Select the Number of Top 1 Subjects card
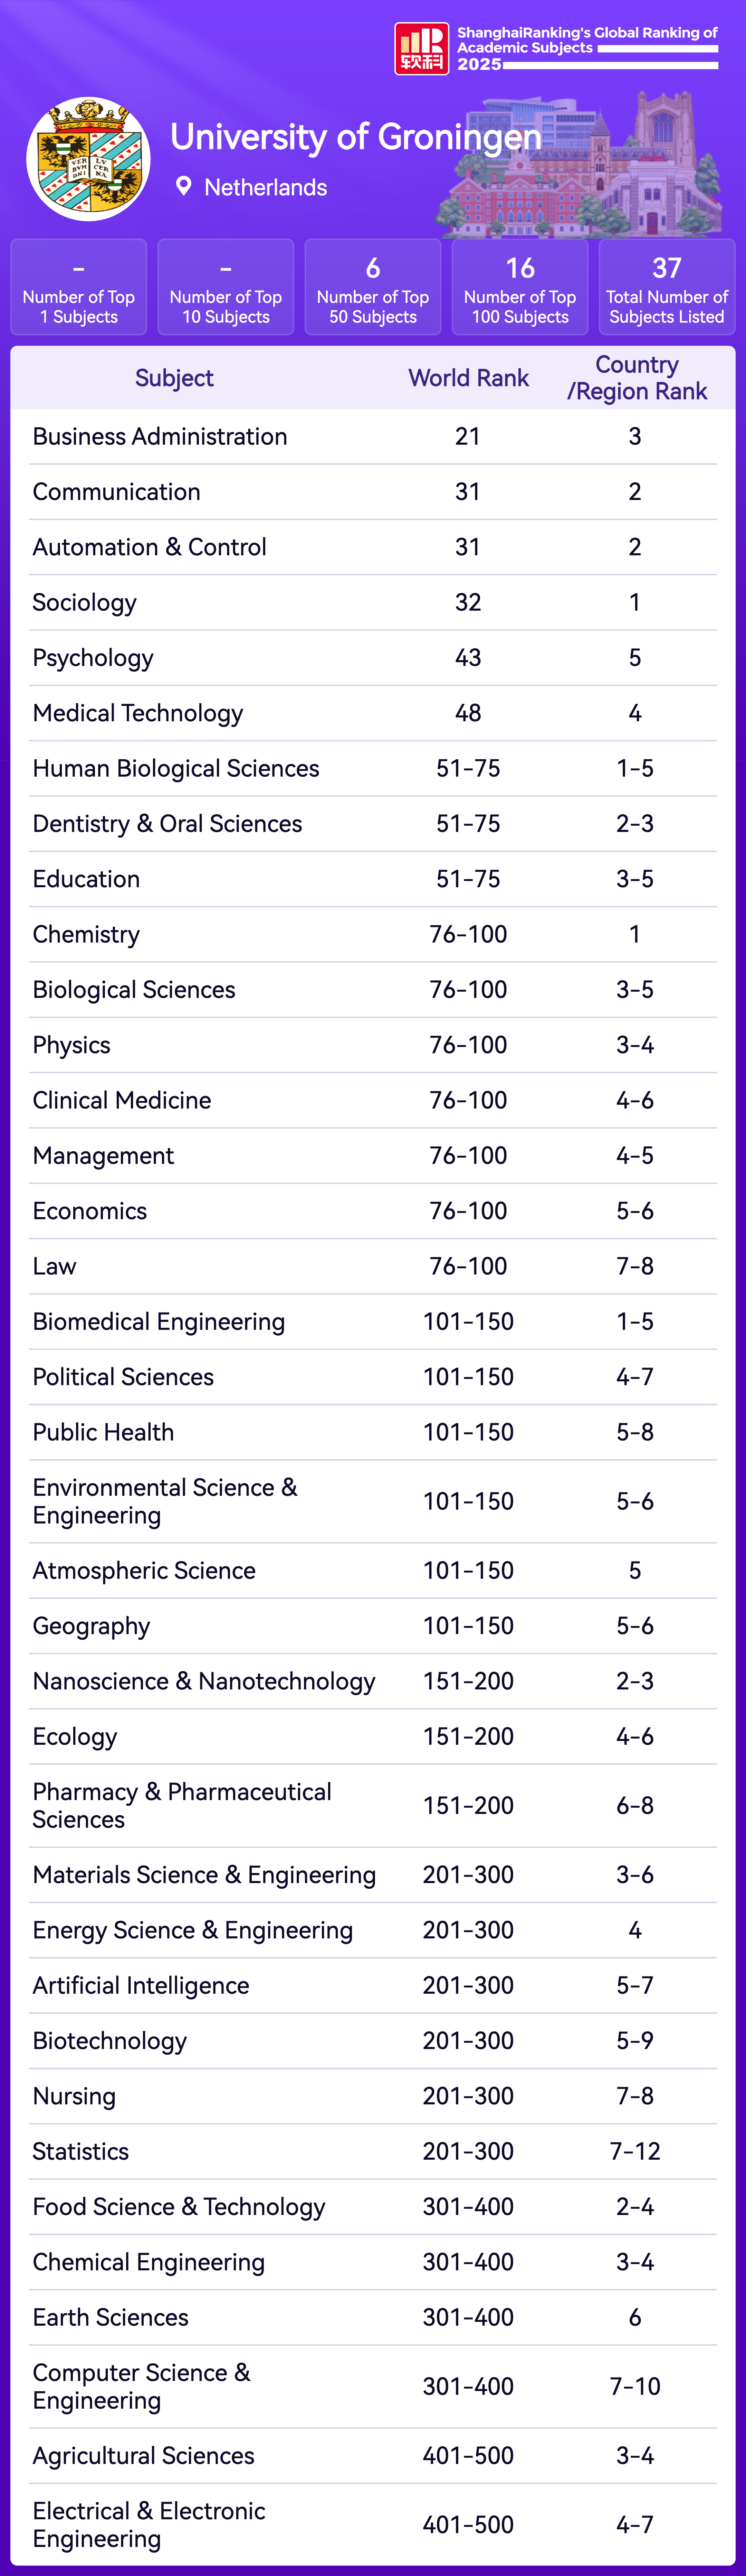 click(x=79, y=287)
